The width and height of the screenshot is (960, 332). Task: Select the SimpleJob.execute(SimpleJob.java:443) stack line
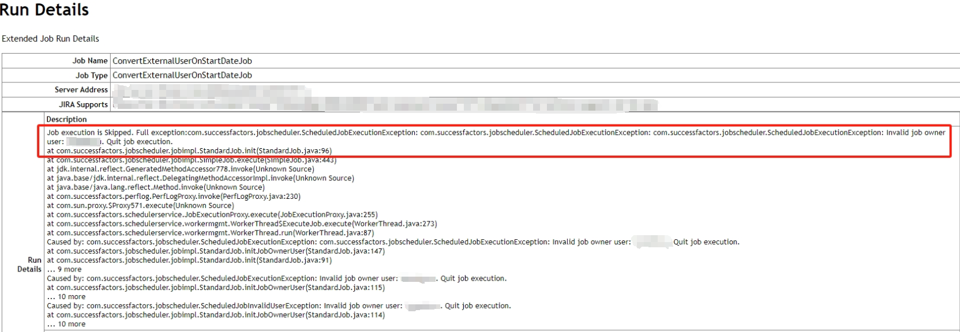click(x=192, y=160)
